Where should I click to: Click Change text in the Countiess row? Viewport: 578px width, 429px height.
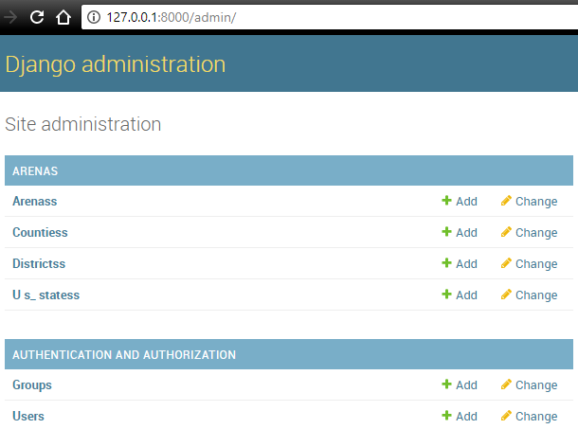pos(536,233)
